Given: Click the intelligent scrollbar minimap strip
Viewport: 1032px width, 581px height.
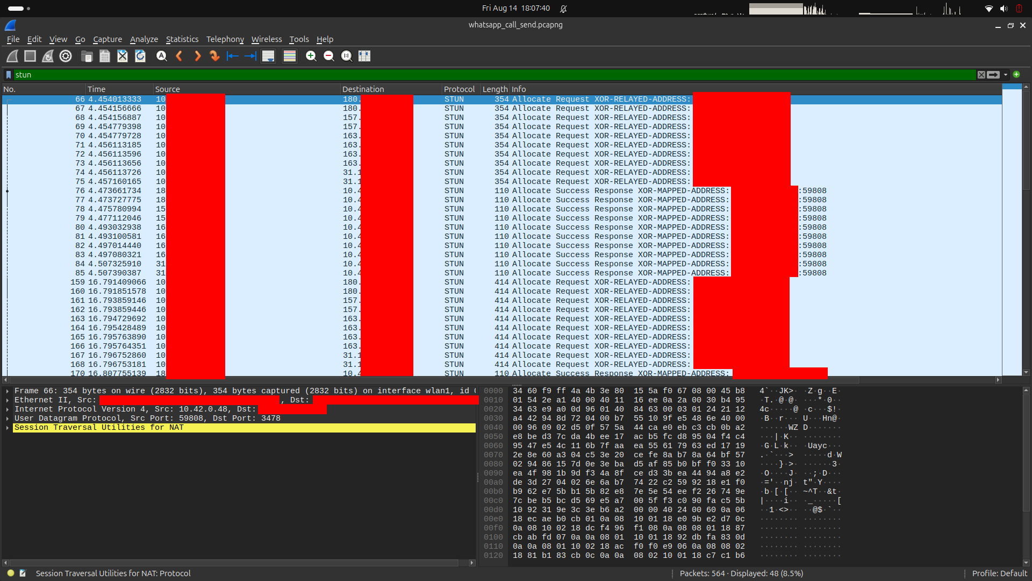Looking at the screenshot, I should (x=1012, y=230).
